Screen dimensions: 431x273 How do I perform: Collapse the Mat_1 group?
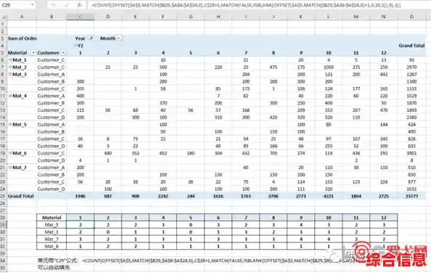tap(10, 60)
